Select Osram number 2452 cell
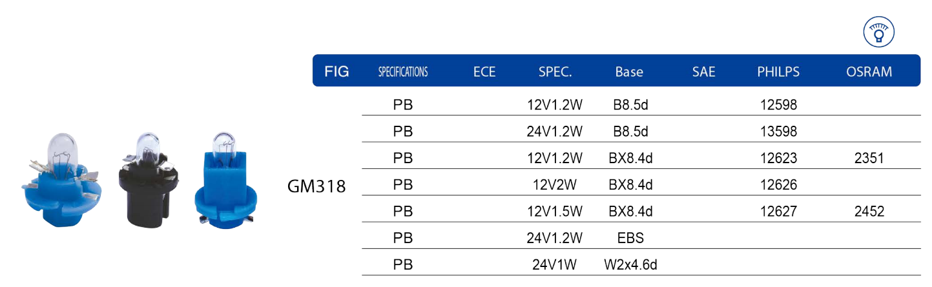The image size is (932, 287). point(869,211)
